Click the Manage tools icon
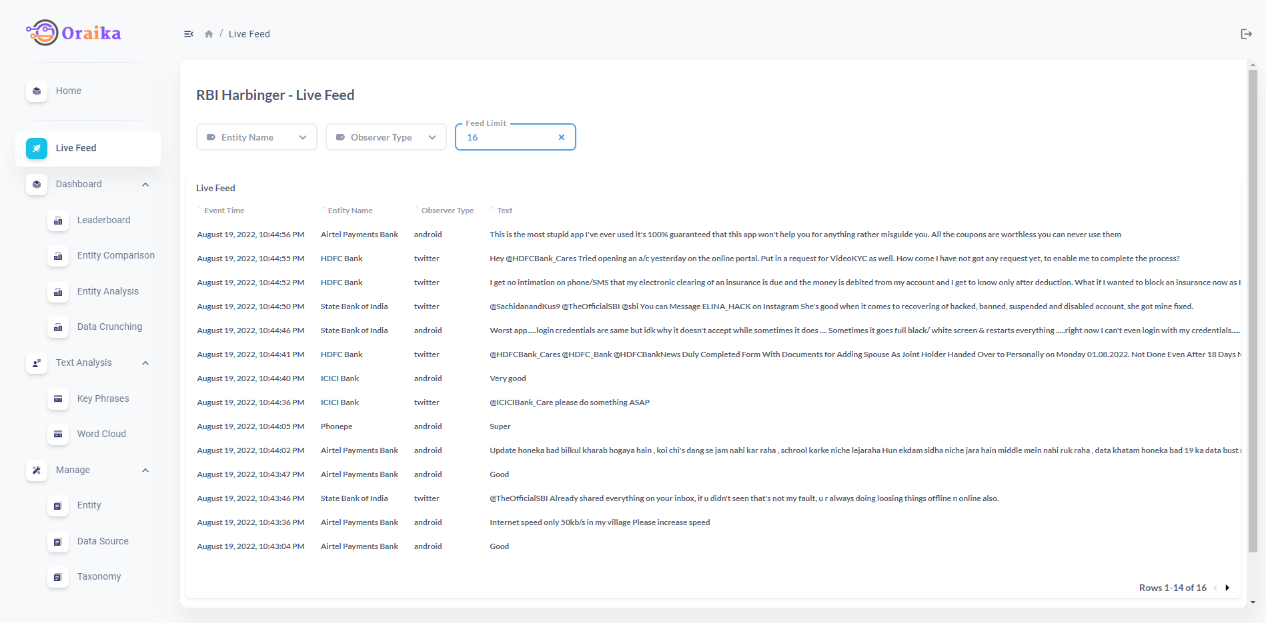Viewport: 1266px width, 623px height. tap(37, 470)
